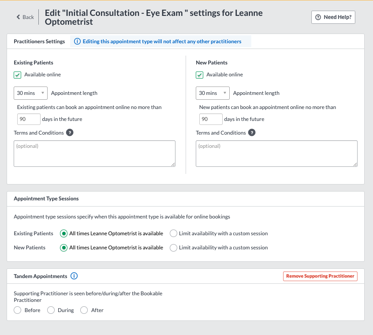Choose the After tandem option

84,310
